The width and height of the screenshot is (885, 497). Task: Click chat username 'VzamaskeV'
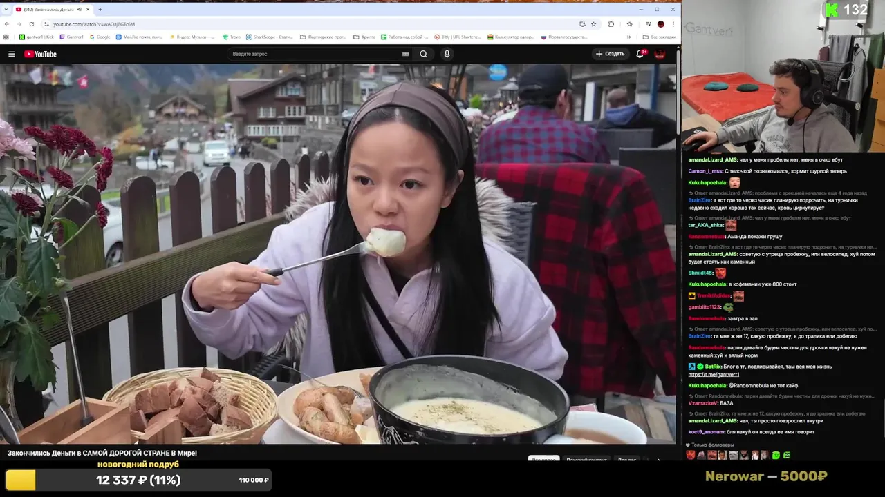point(702,403)
